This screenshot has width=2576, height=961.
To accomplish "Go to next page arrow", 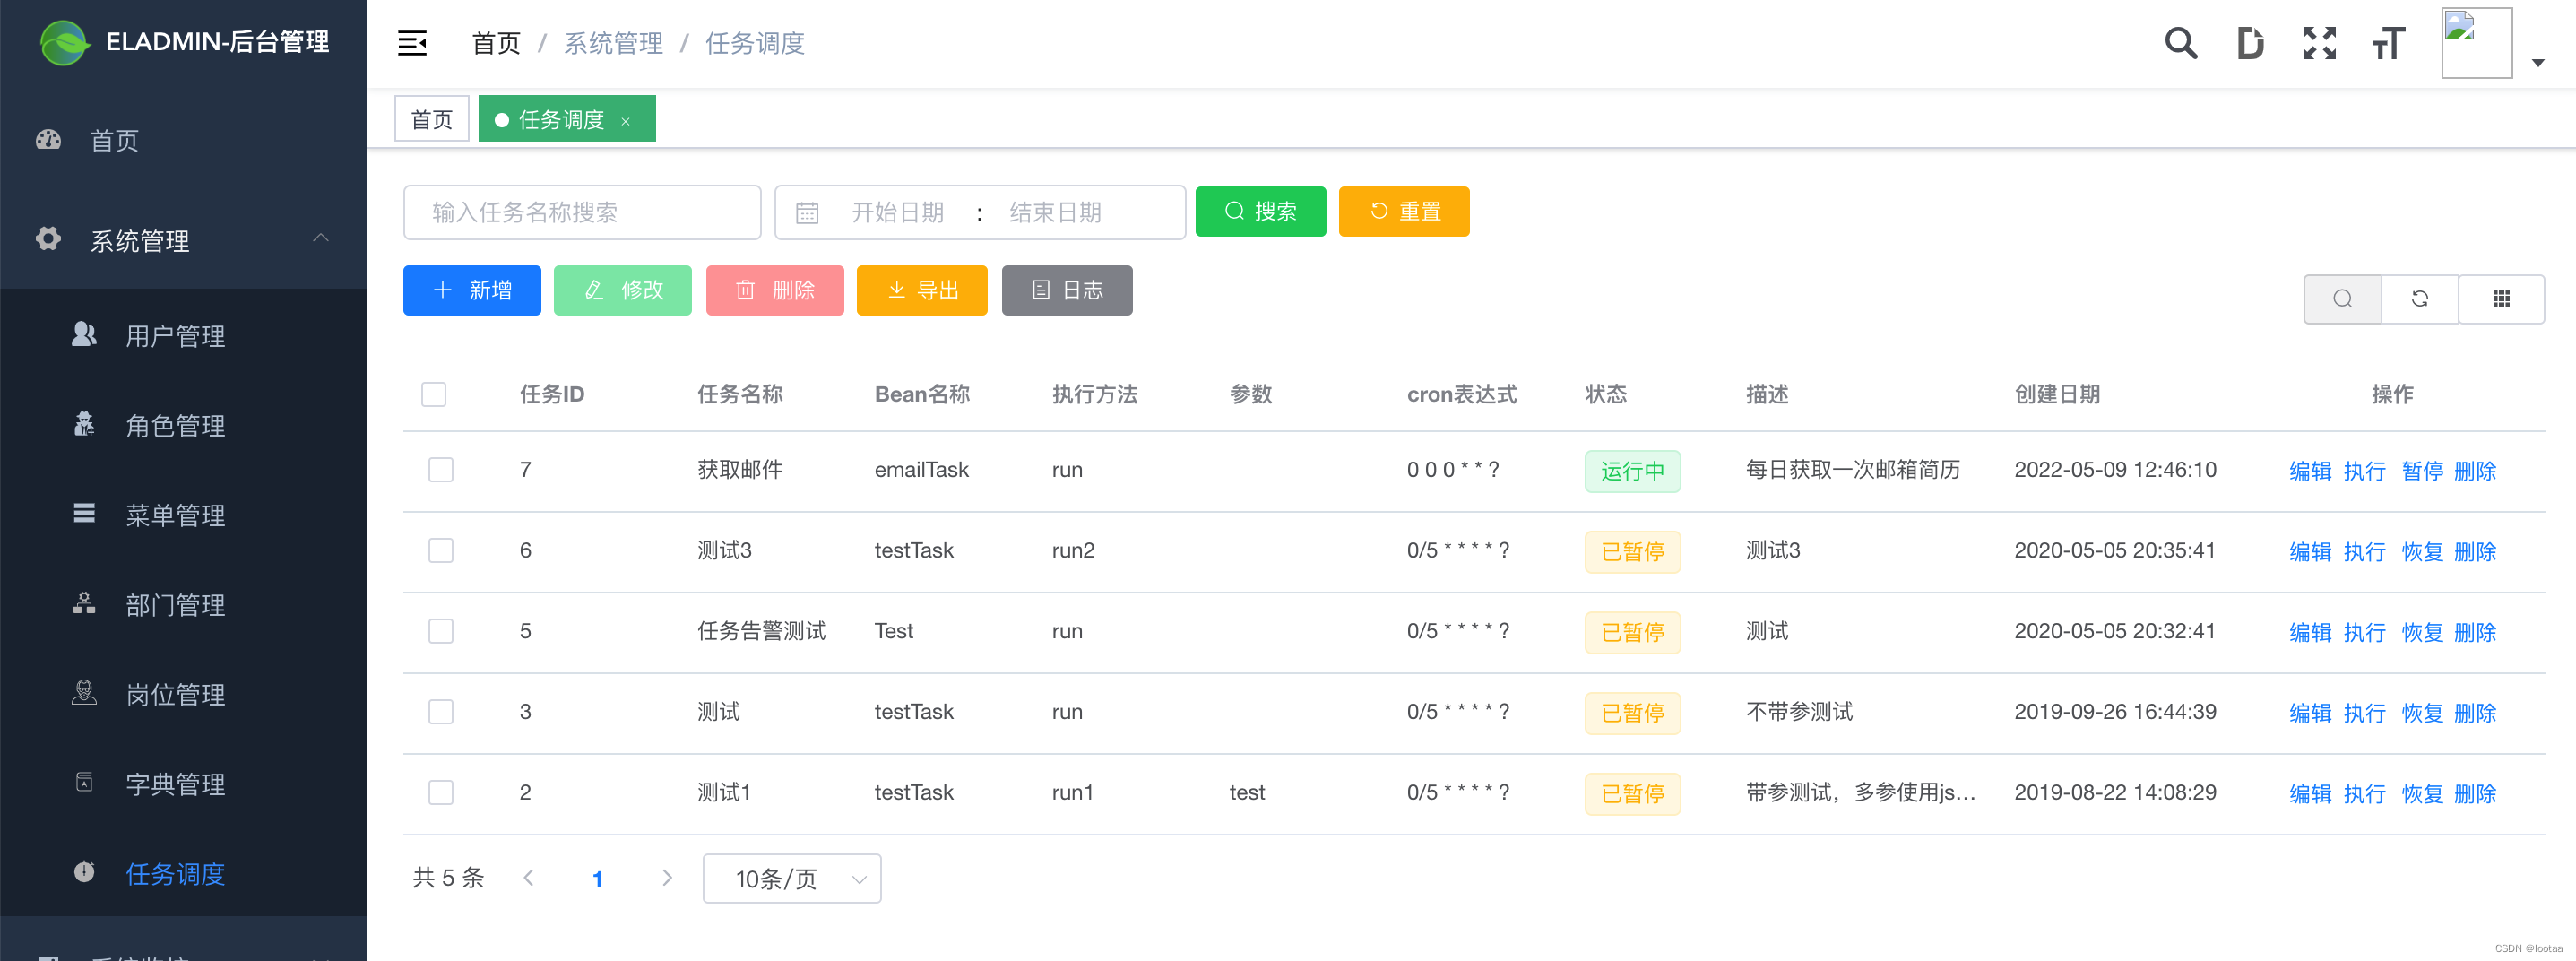I will [667, 878].
